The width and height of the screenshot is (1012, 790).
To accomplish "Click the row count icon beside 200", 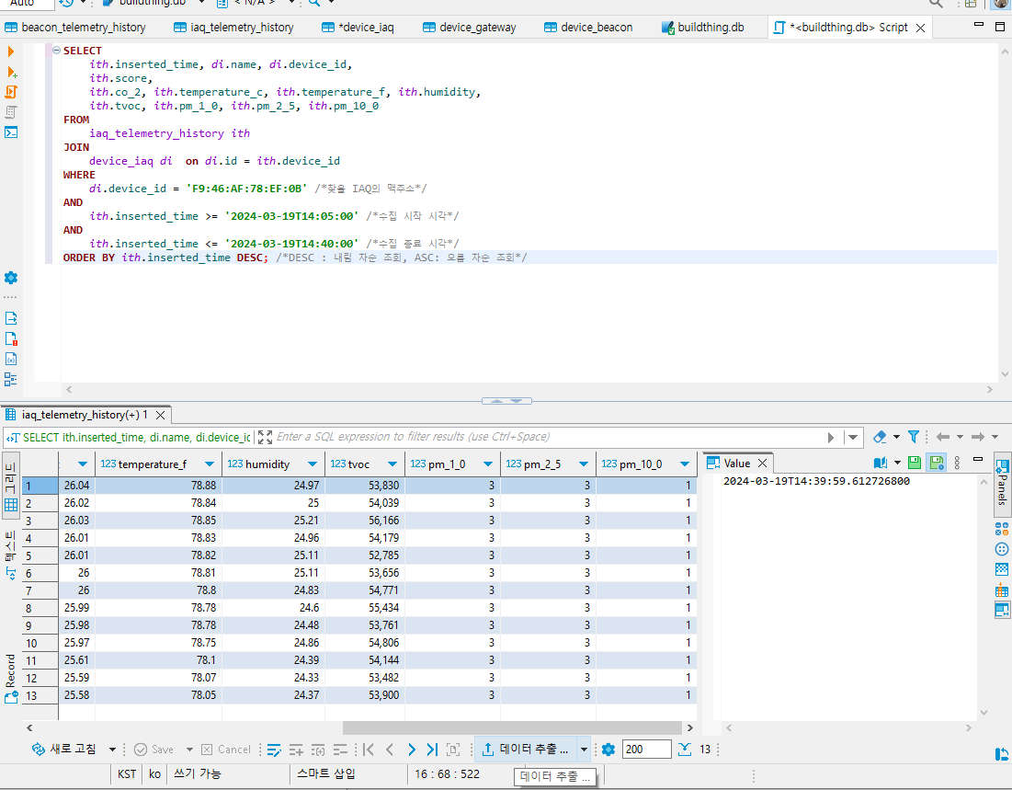I will 684,750.
